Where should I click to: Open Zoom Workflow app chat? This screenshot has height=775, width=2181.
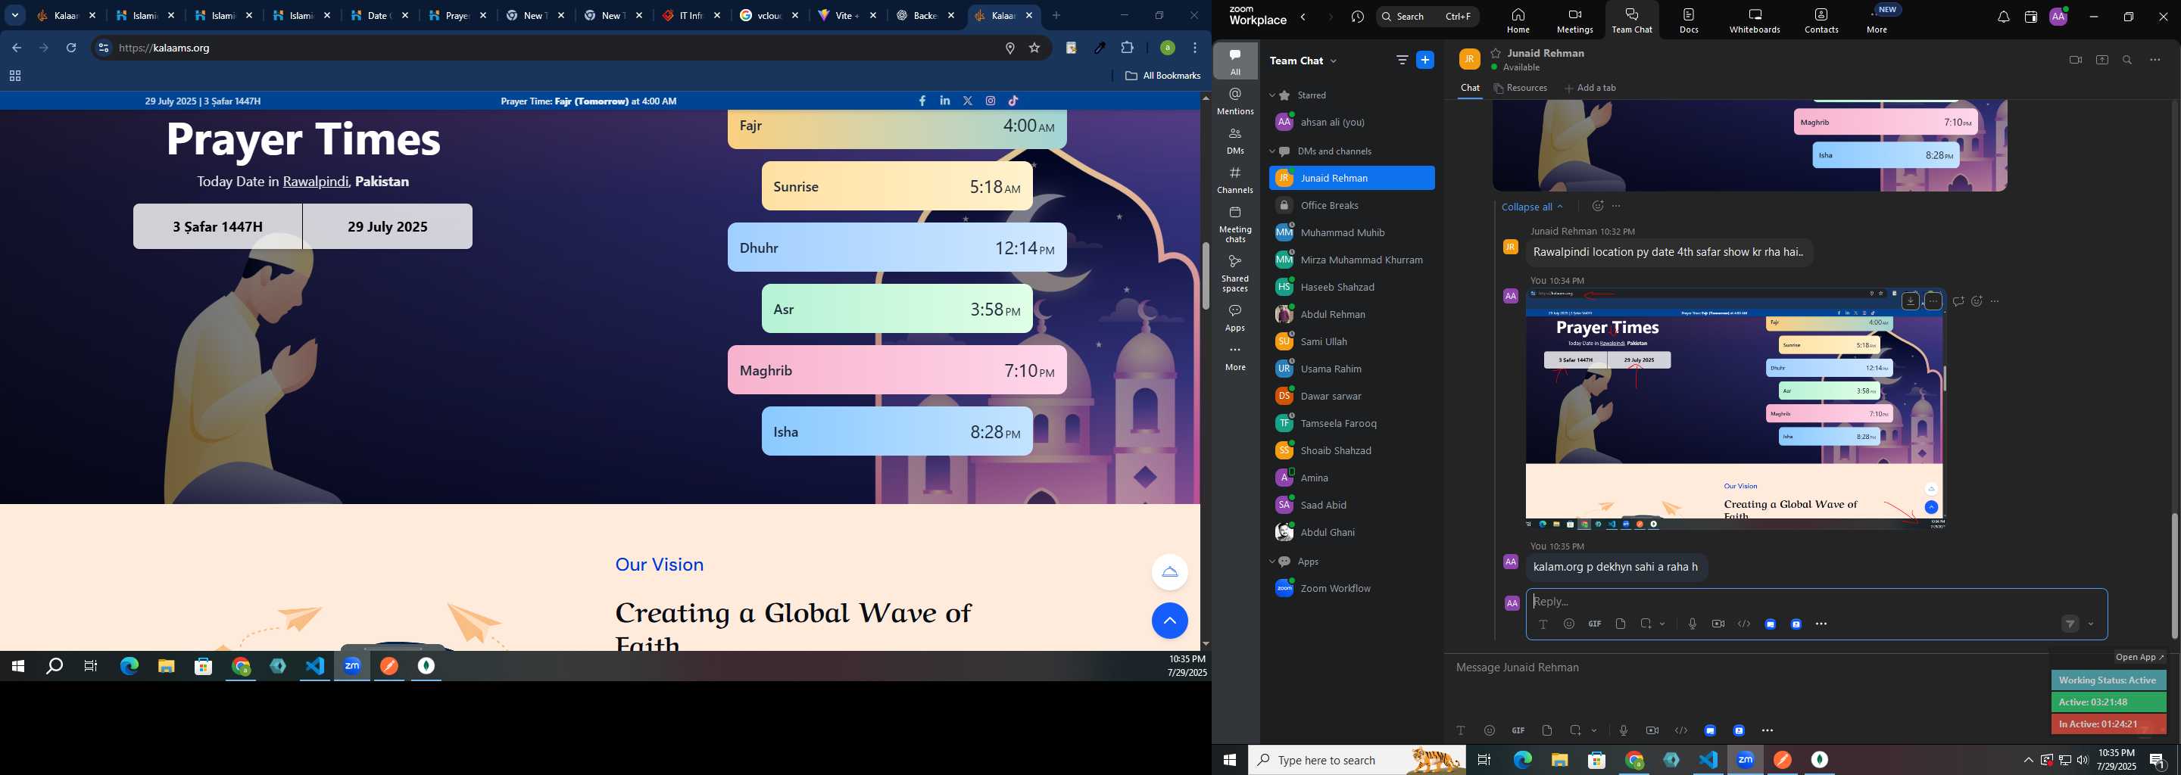coord(1351,589)
